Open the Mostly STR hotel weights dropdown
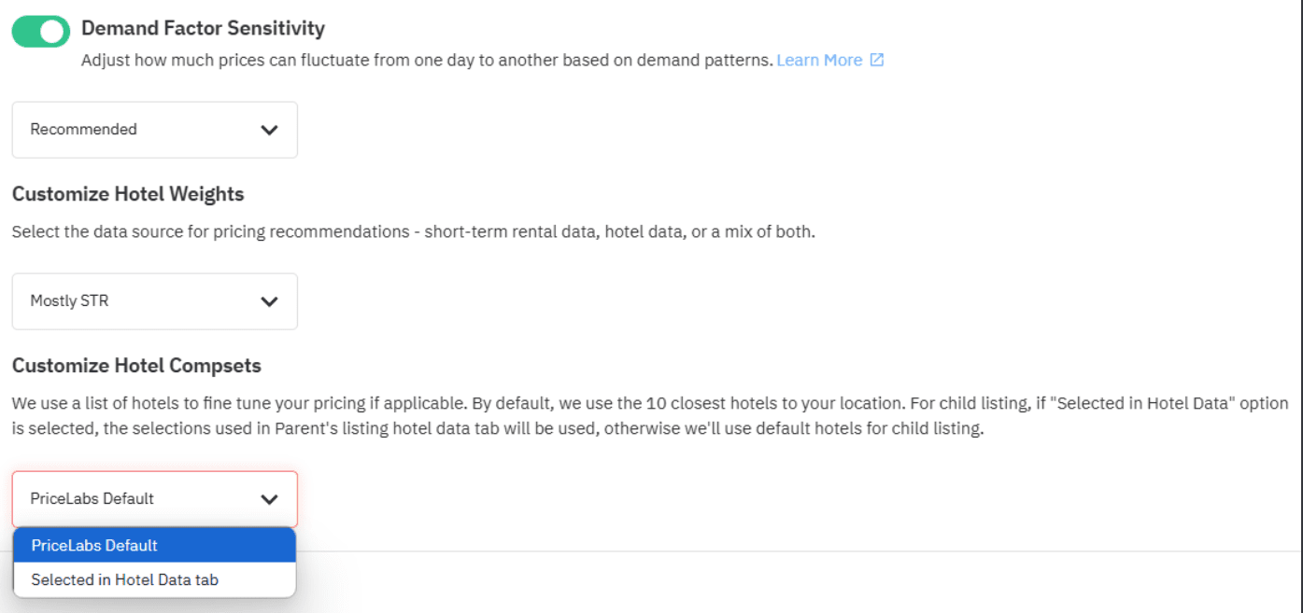Viewport: 1303px width, 613px height. 154,300
